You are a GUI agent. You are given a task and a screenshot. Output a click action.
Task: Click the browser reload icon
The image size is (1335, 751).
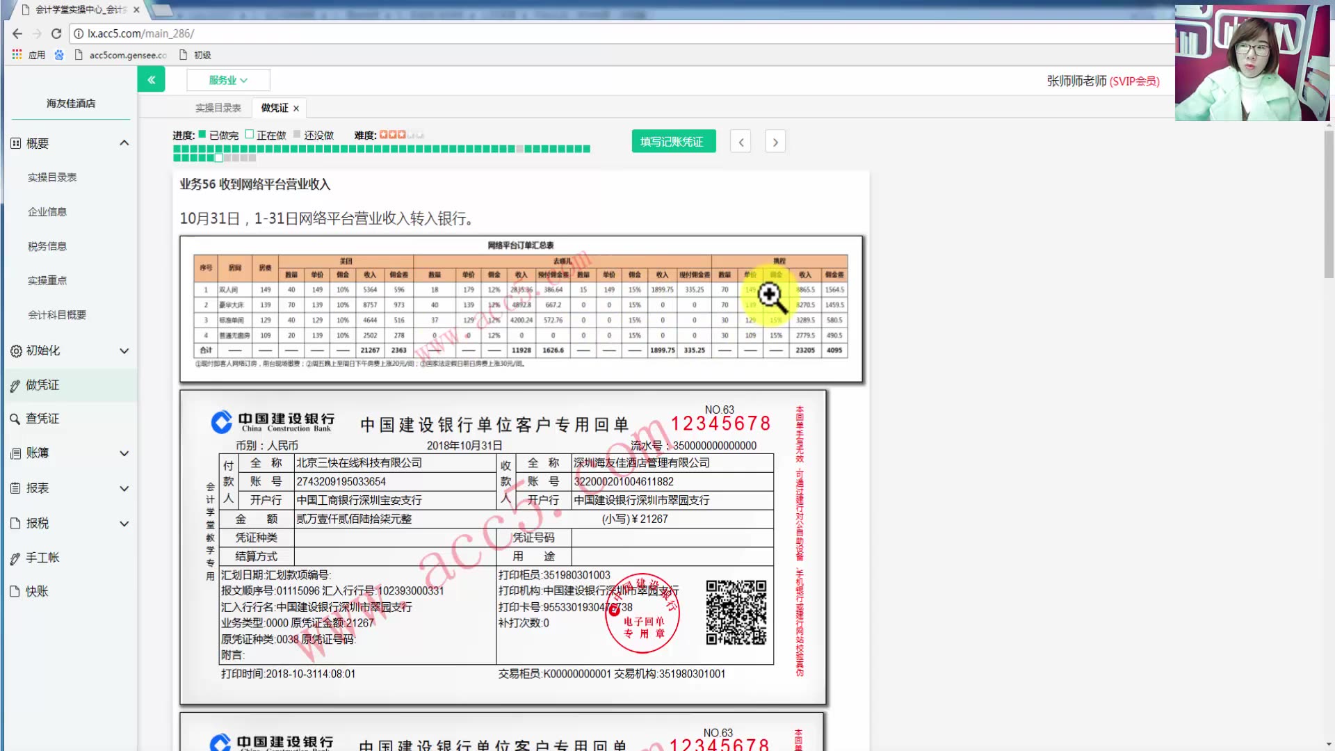click(x=56, y=33)
